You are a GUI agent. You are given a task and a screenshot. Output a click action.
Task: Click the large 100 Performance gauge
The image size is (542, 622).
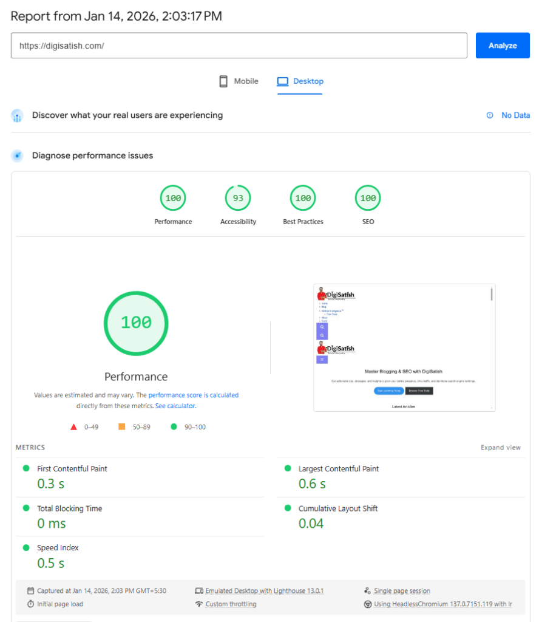click(x=136, y=323)
